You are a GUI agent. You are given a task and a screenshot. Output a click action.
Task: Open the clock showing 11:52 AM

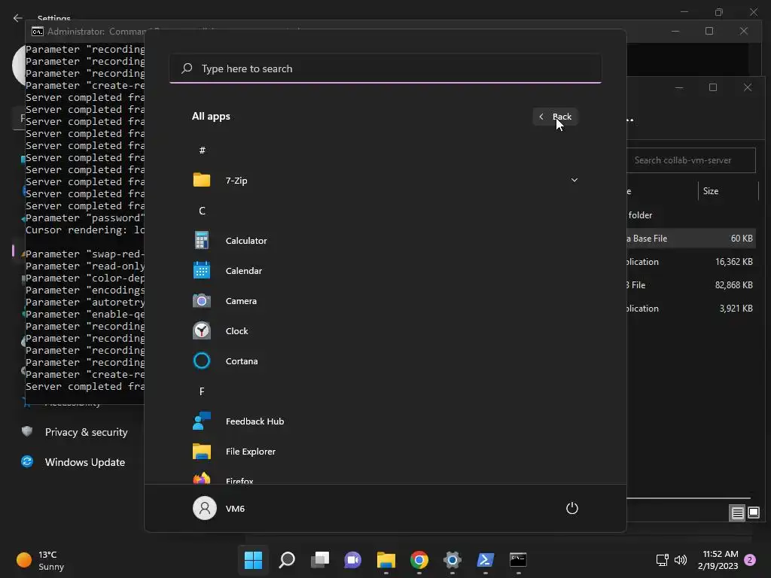[718, 560]
